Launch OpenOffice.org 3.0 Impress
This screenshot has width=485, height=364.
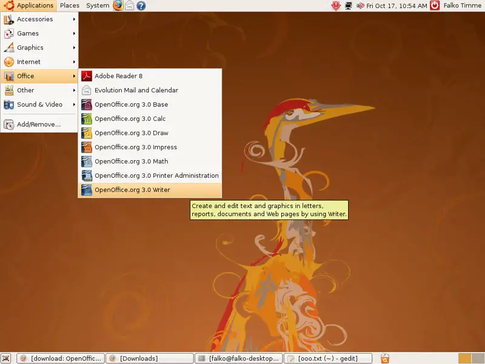pos(150,147)
